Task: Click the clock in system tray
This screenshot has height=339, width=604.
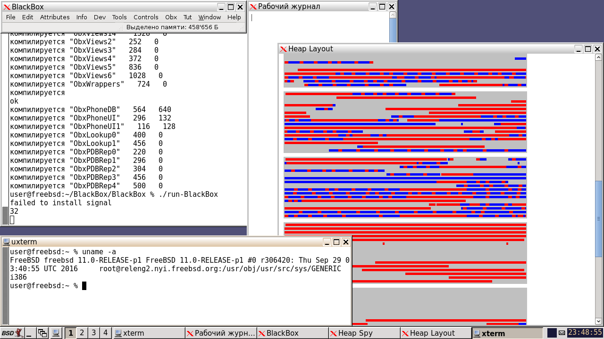Action: (x=585, y=333)
